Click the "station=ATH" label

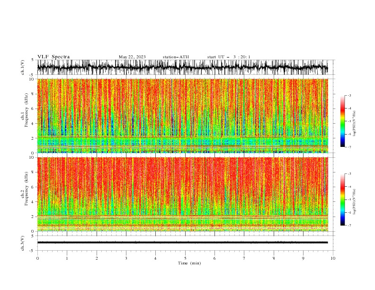click(x=176, y=57)
